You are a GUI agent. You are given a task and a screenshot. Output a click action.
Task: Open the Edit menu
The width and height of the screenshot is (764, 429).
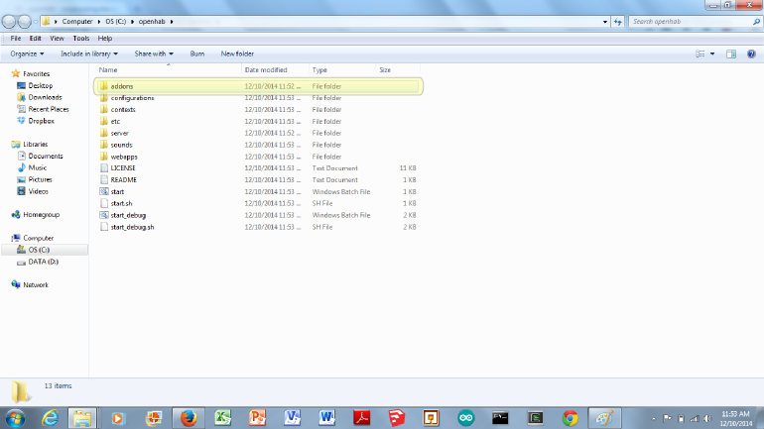click(x=35, y=39)
